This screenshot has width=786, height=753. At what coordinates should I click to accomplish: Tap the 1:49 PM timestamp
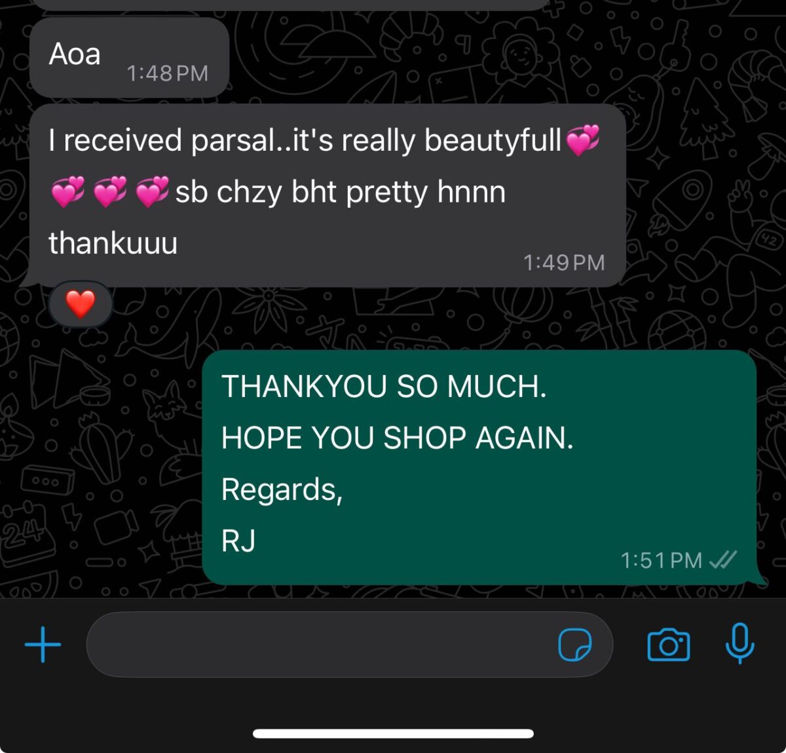pos(564,263)
